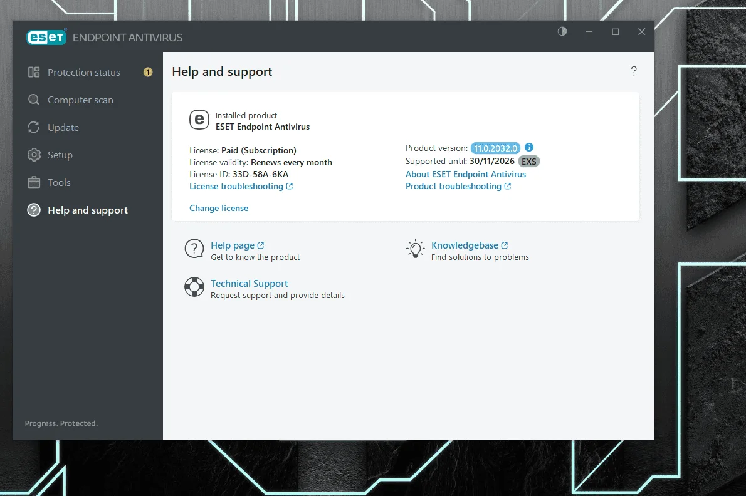This screenshot has height=496, width=746.
Task: Click supported until date 30/11/2026
Action: pos(492,162)
